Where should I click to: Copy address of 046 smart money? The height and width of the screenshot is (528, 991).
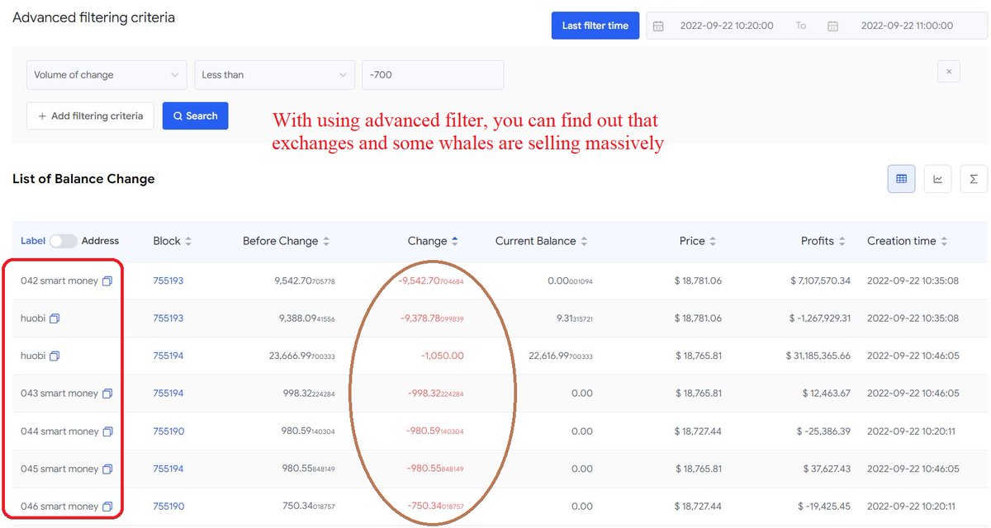pos(107,507)
